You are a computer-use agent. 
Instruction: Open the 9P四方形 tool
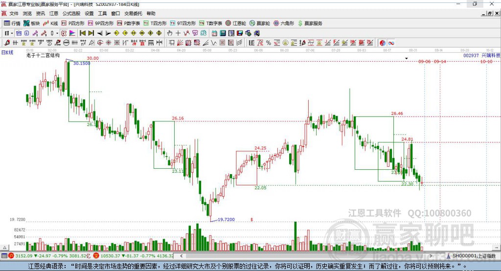[101, 23]
